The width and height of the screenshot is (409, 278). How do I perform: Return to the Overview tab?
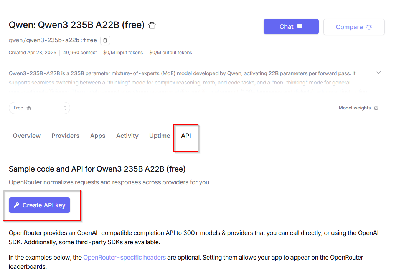click(x=26, y=136)
